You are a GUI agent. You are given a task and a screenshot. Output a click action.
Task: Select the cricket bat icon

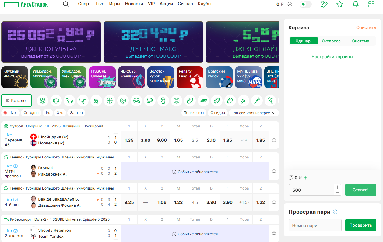click(x=270, y=100)
